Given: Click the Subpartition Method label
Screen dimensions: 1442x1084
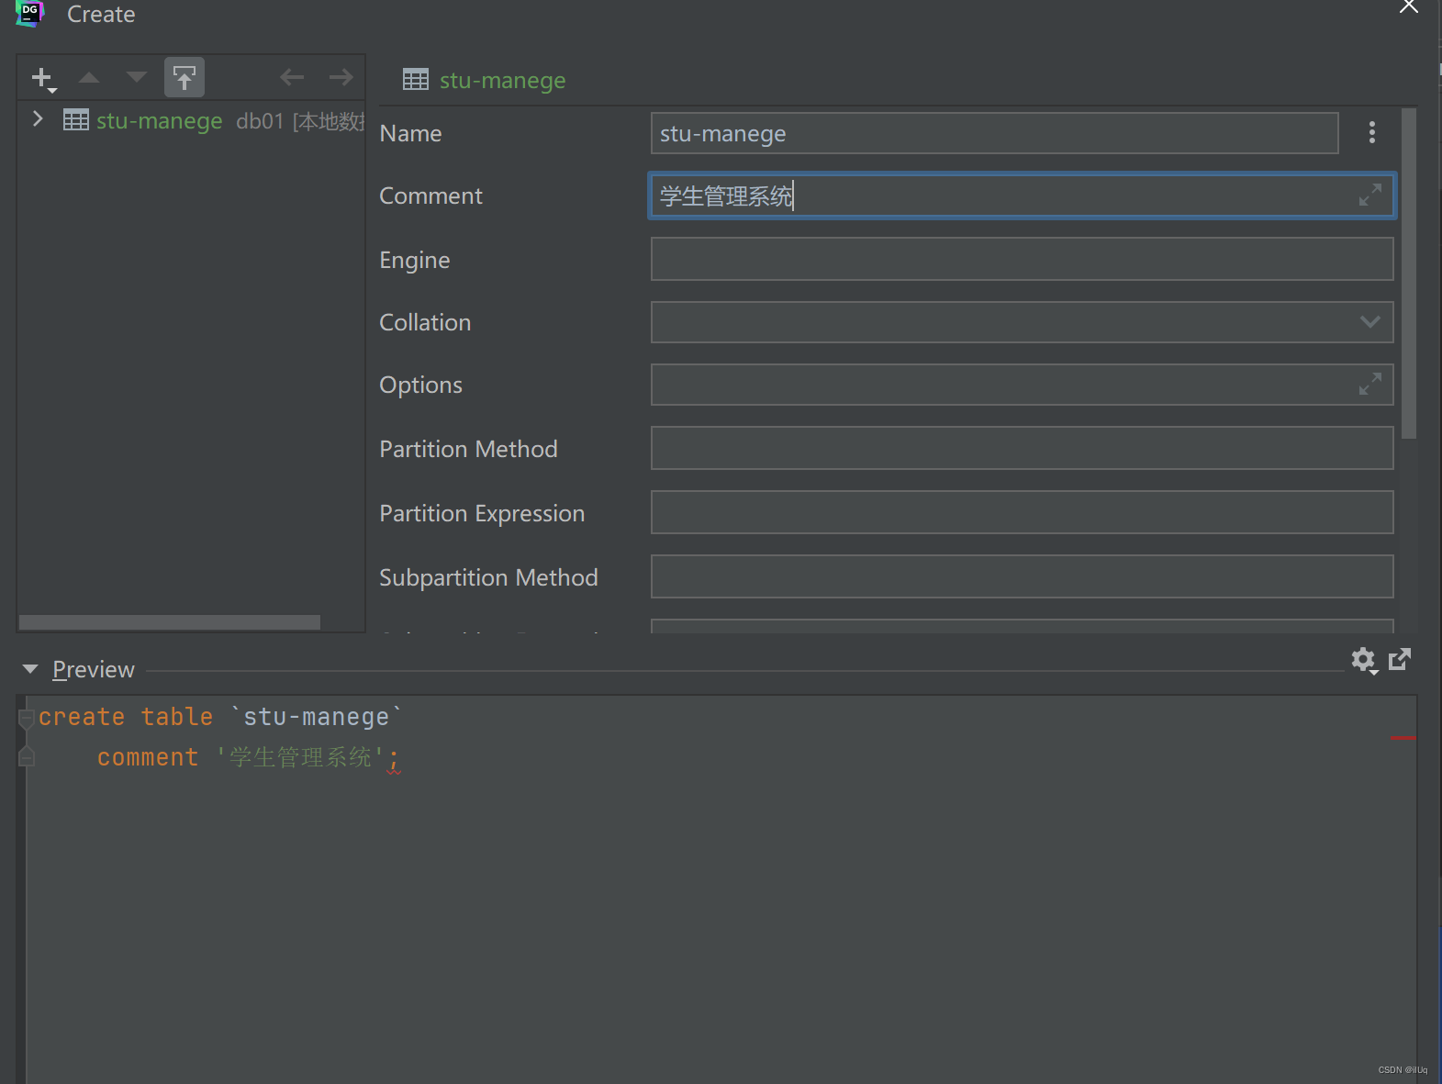Looking at the screenshot, I should pyautogui.click(x=488, y=577).
